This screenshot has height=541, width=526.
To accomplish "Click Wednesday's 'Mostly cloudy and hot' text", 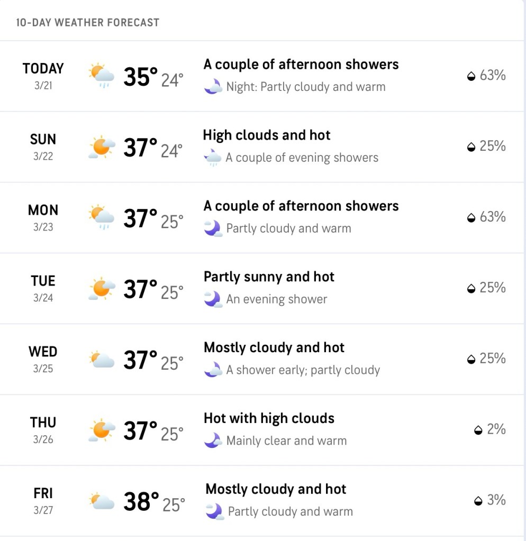I will pyautogui.click(x=274, y=347).
